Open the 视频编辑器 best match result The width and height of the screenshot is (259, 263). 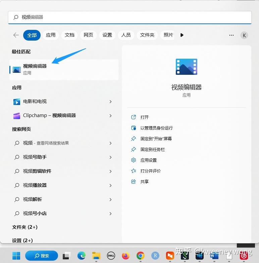pyautogui.click(x=64, y=70)
